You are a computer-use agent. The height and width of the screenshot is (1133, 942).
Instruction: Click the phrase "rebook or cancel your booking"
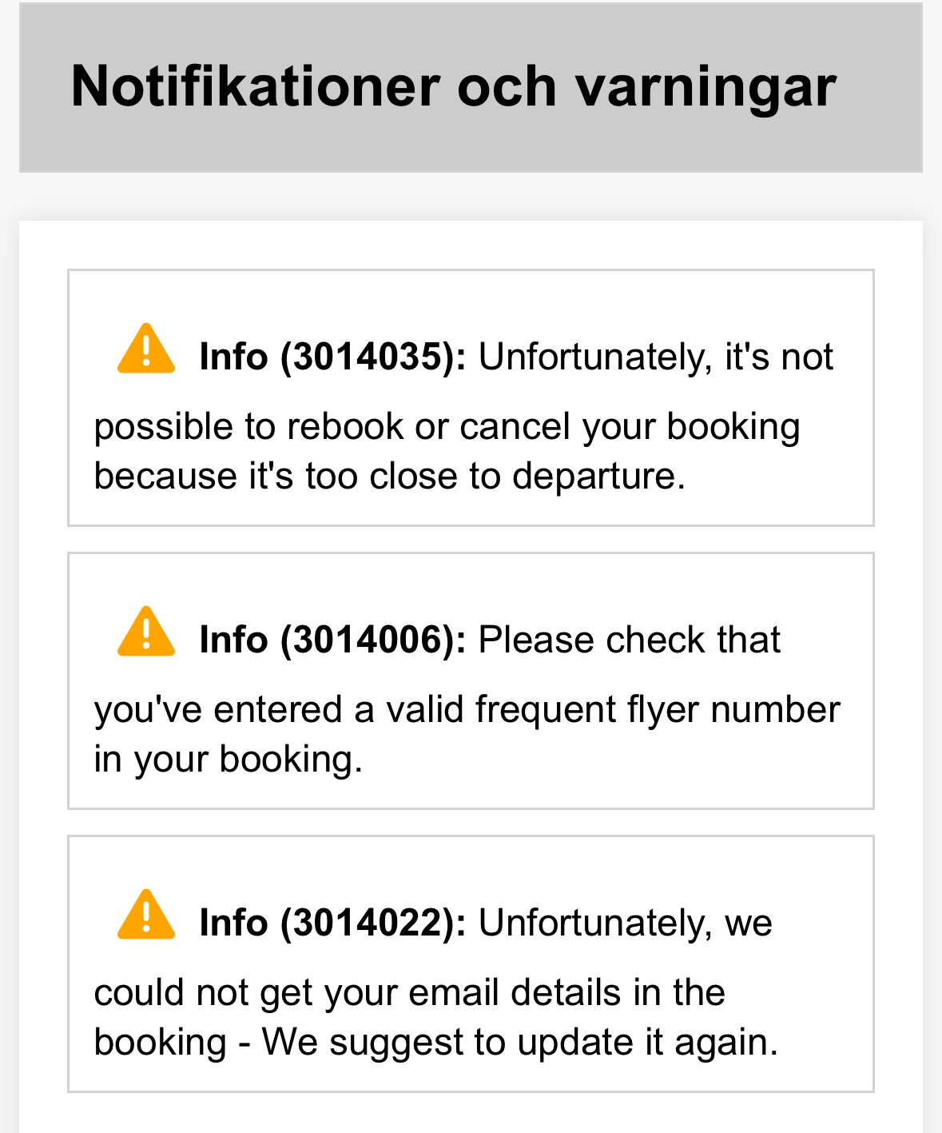tap(543, 426)
